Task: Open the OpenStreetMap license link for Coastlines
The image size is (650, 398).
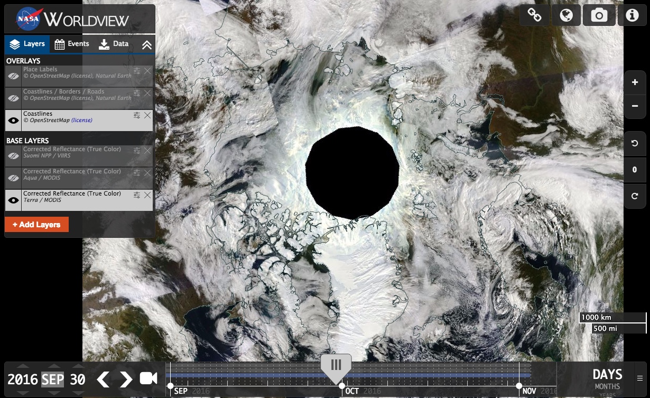Action: [x=81, y=120]
